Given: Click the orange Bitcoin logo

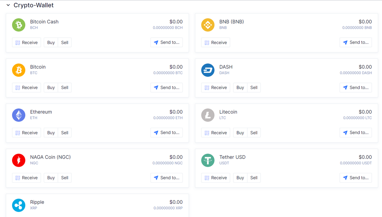Looking at the screenshot, I should (x=19, y=70).
